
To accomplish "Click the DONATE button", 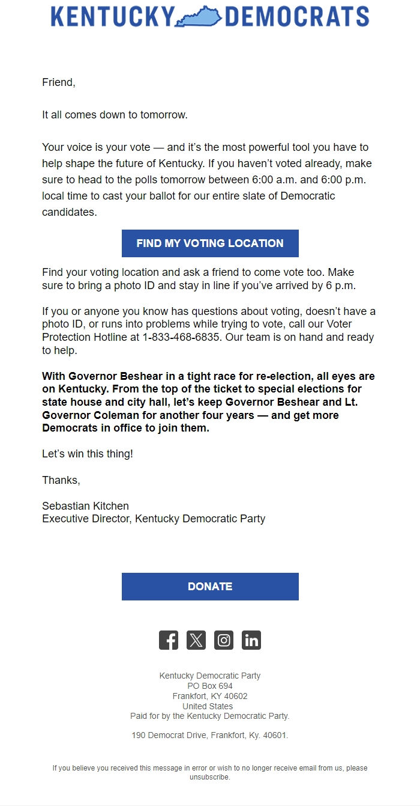I will (x=209, y=586).
